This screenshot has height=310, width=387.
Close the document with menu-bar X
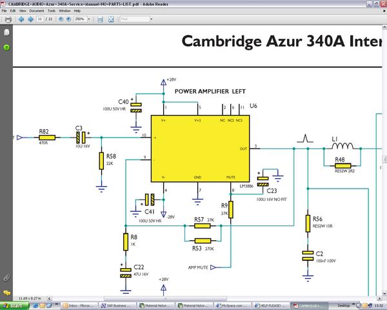click(384, 11)
